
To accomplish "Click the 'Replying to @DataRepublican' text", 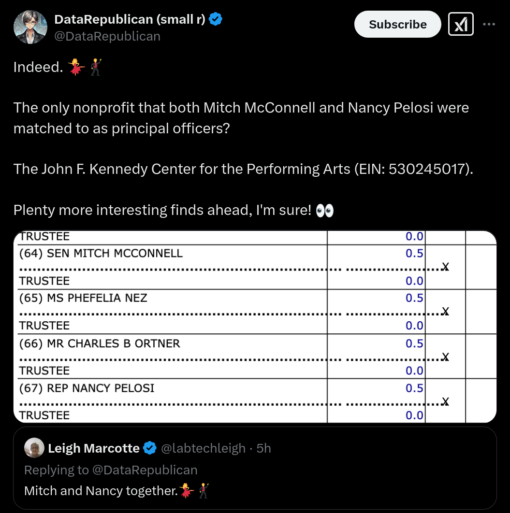I will point(111,470).
